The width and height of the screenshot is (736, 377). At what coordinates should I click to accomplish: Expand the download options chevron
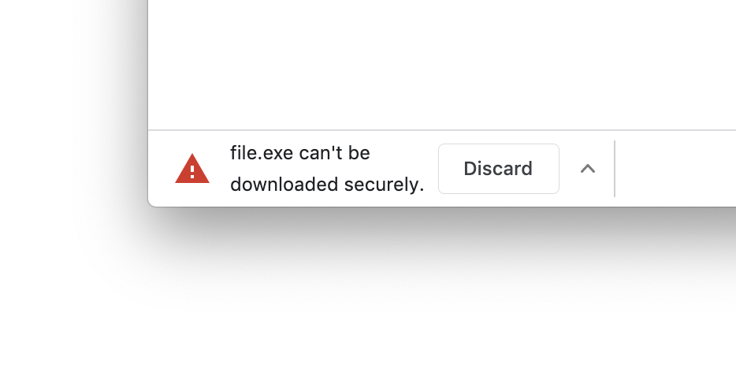[588, 169]
